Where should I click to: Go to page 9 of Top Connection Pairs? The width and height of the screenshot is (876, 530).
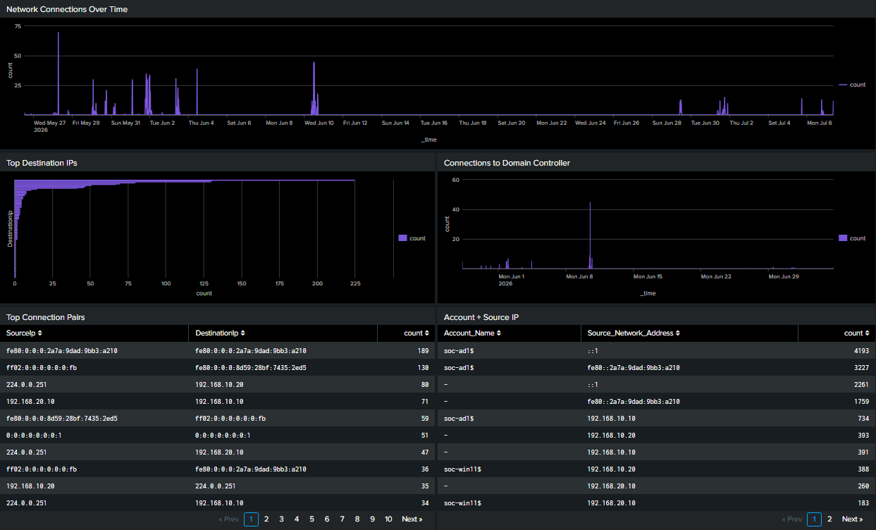coord(373,519)
